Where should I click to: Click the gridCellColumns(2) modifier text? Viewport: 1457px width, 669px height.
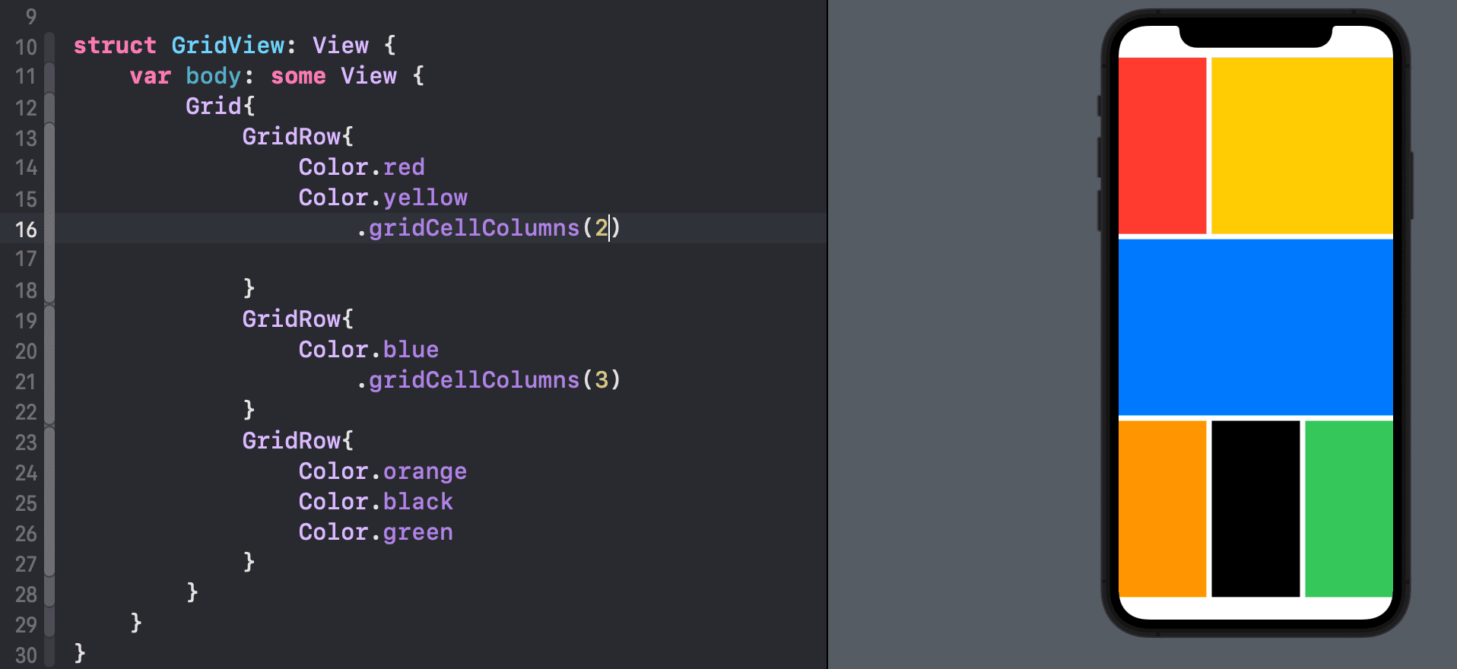tap(488, 228)
